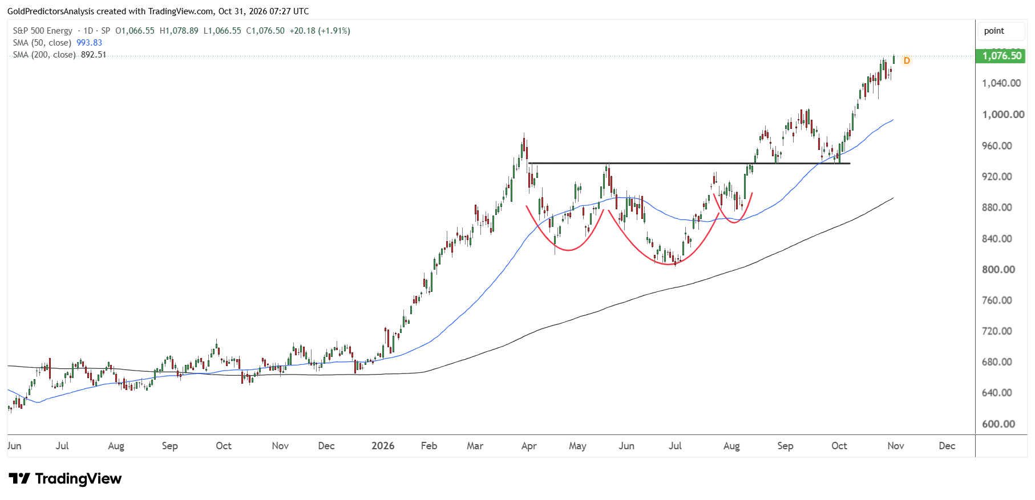This screenshot has width=1035, height=500.
Task: Select the green 1,076.50 current price label
Action: coord(1001,56)
